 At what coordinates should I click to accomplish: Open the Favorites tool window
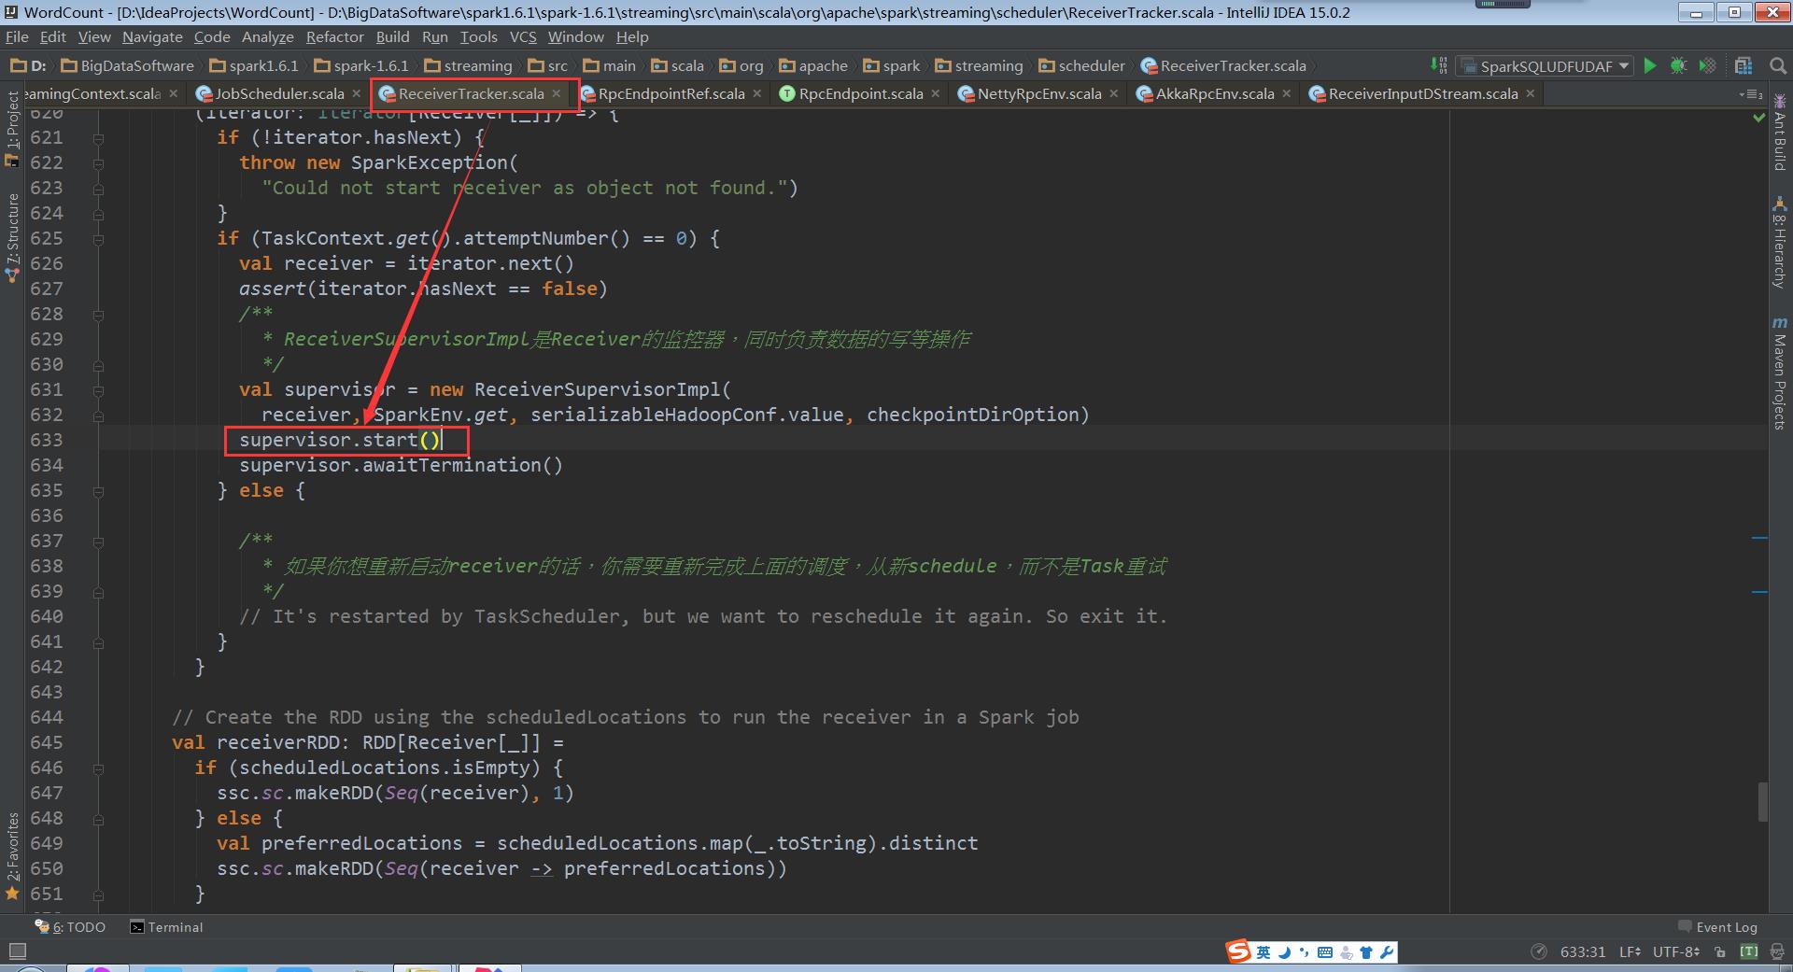point(12,854)
